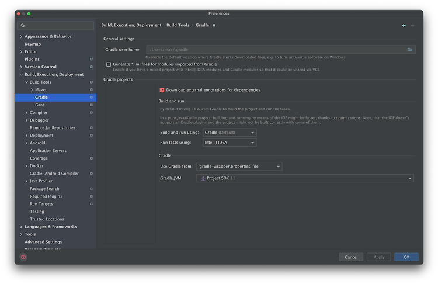Click project-level marker beside Build Tools
The width and height of the screenshot is (438, 284).
pyautogui.click(x=91, y=82)
